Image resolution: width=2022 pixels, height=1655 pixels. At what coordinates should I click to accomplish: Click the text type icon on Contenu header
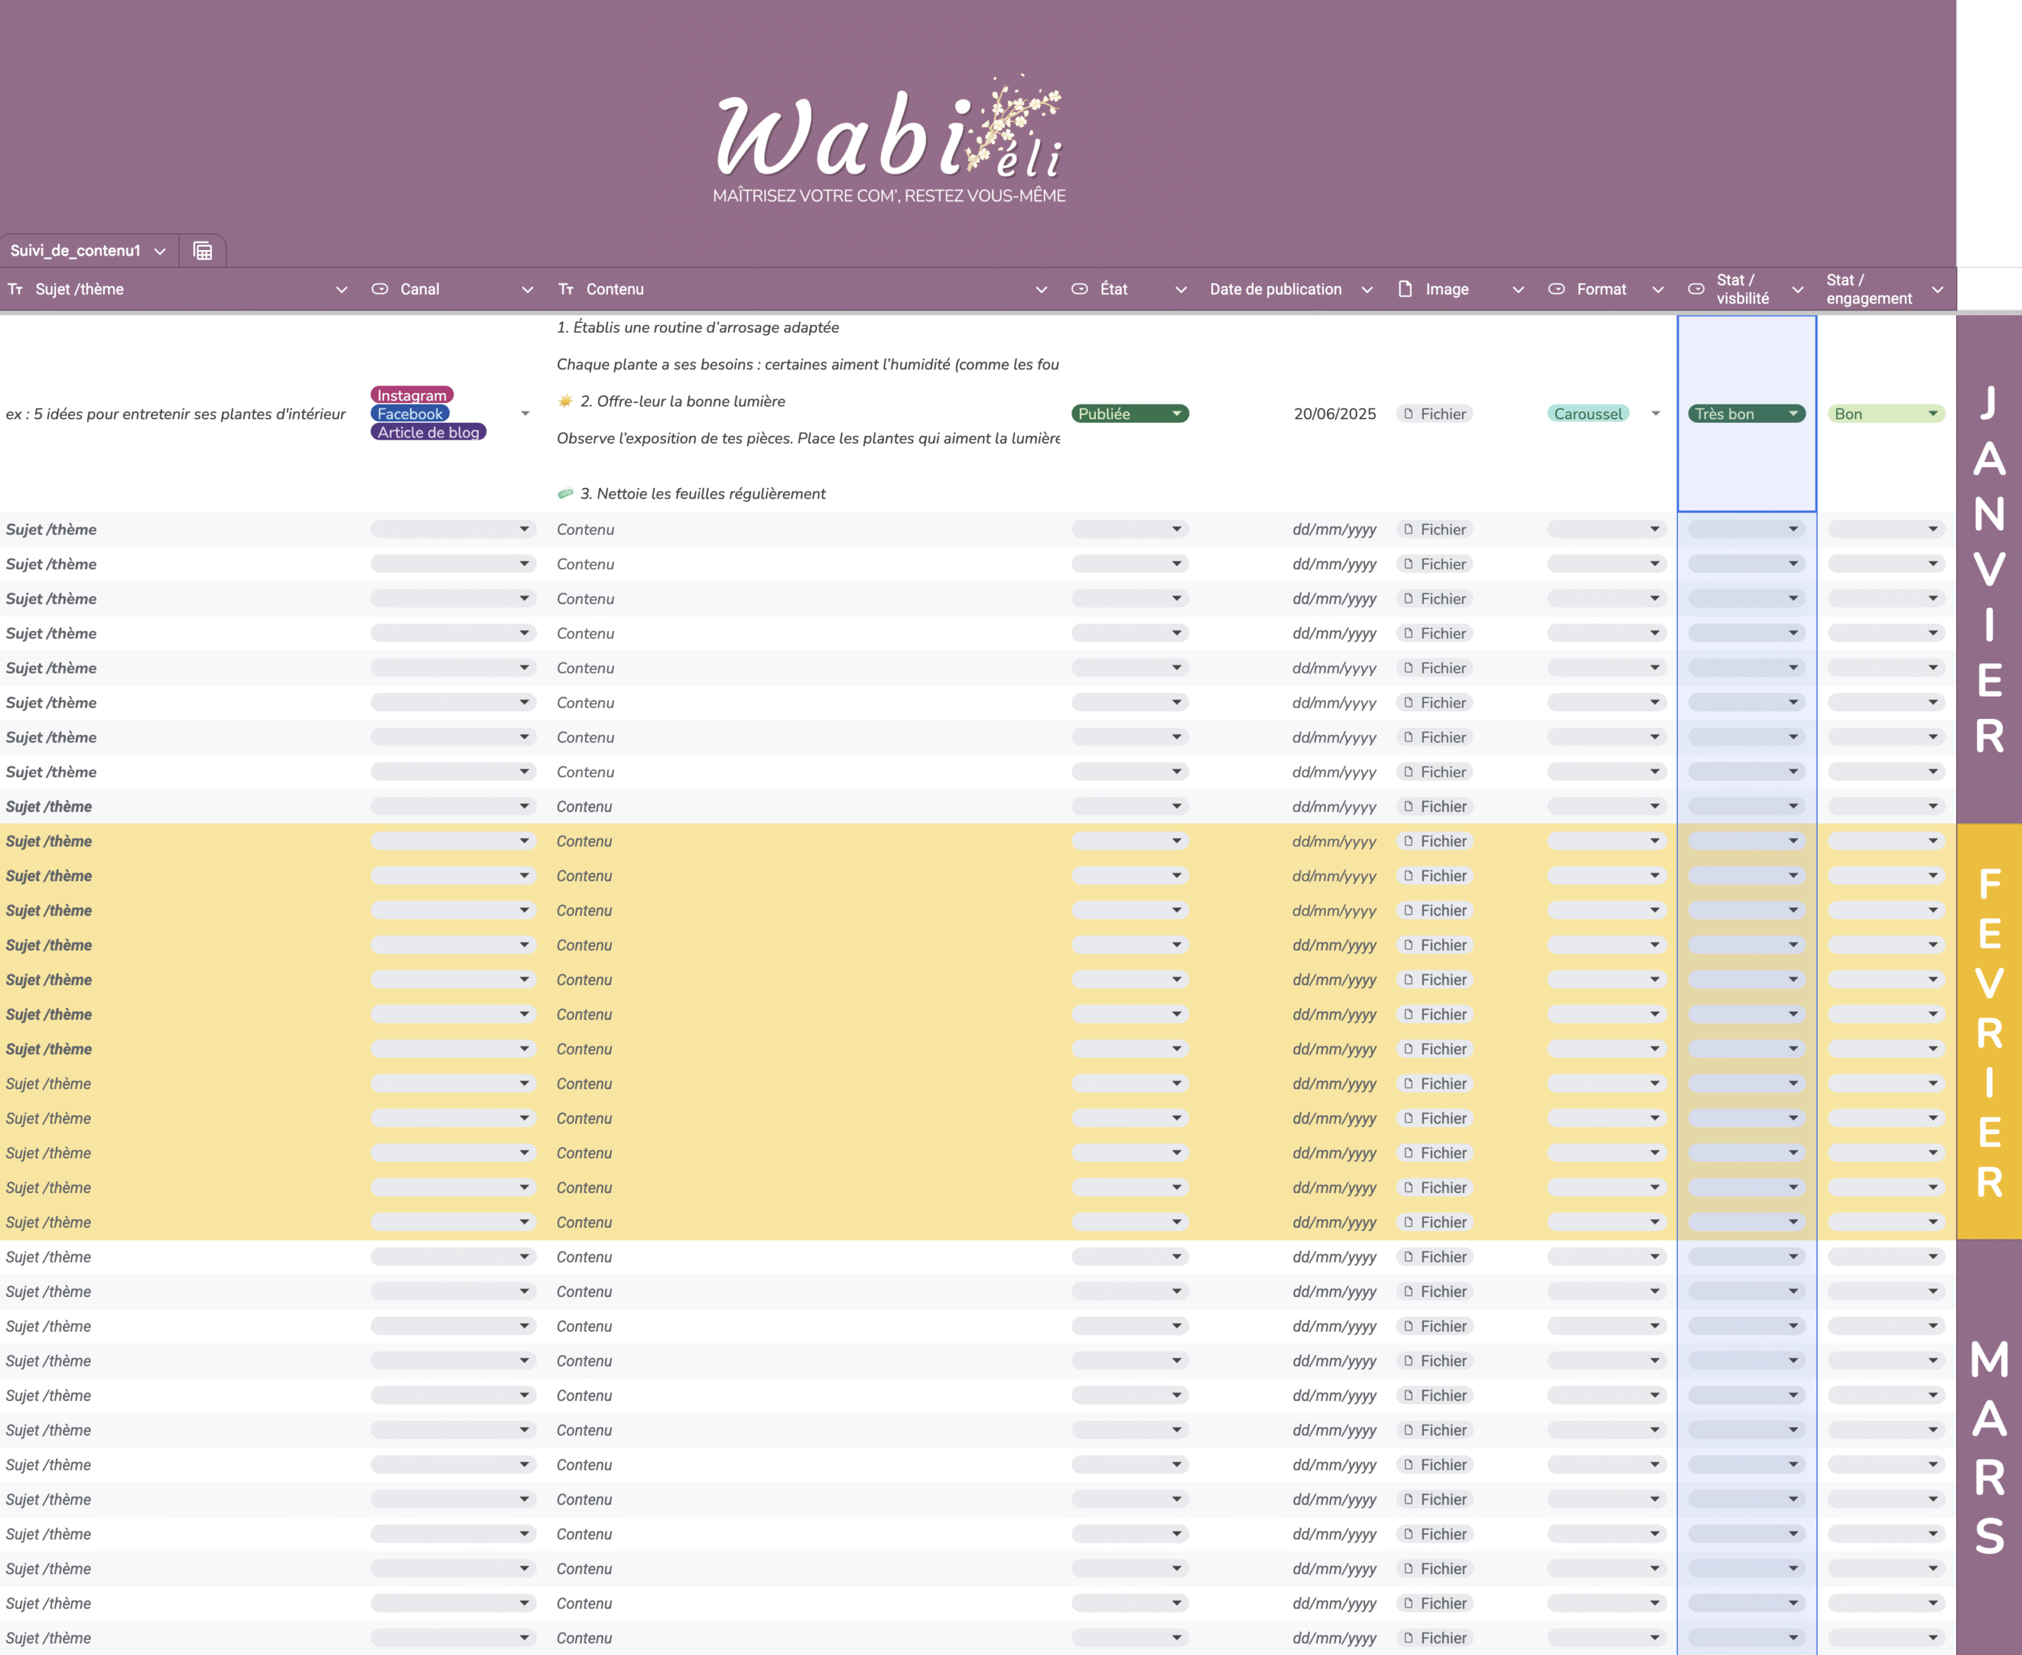pyautogui.click(x=567, y=289)
